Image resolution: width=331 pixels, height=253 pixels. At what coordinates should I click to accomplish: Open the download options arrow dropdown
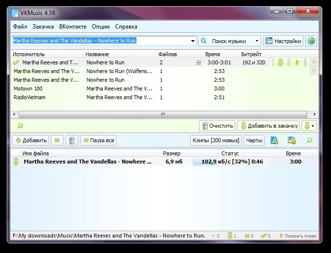point(309,126)
